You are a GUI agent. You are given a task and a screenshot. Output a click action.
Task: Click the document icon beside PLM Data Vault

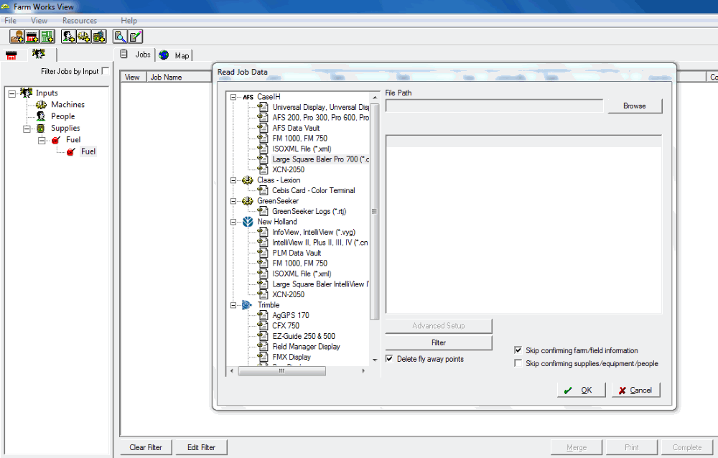pyautogui.click(x=263, y=253)
